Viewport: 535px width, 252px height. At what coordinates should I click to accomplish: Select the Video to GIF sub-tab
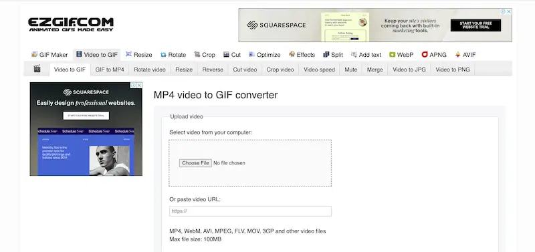pos(70,70)
